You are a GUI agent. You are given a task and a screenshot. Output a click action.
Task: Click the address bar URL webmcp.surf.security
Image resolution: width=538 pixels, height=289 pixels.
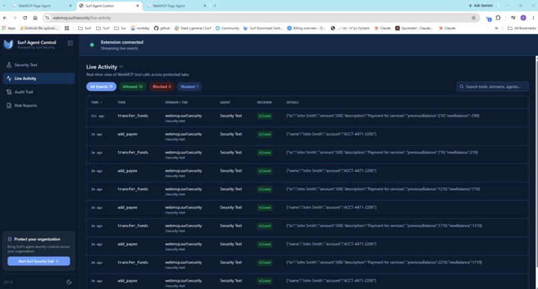pos(81,18)
